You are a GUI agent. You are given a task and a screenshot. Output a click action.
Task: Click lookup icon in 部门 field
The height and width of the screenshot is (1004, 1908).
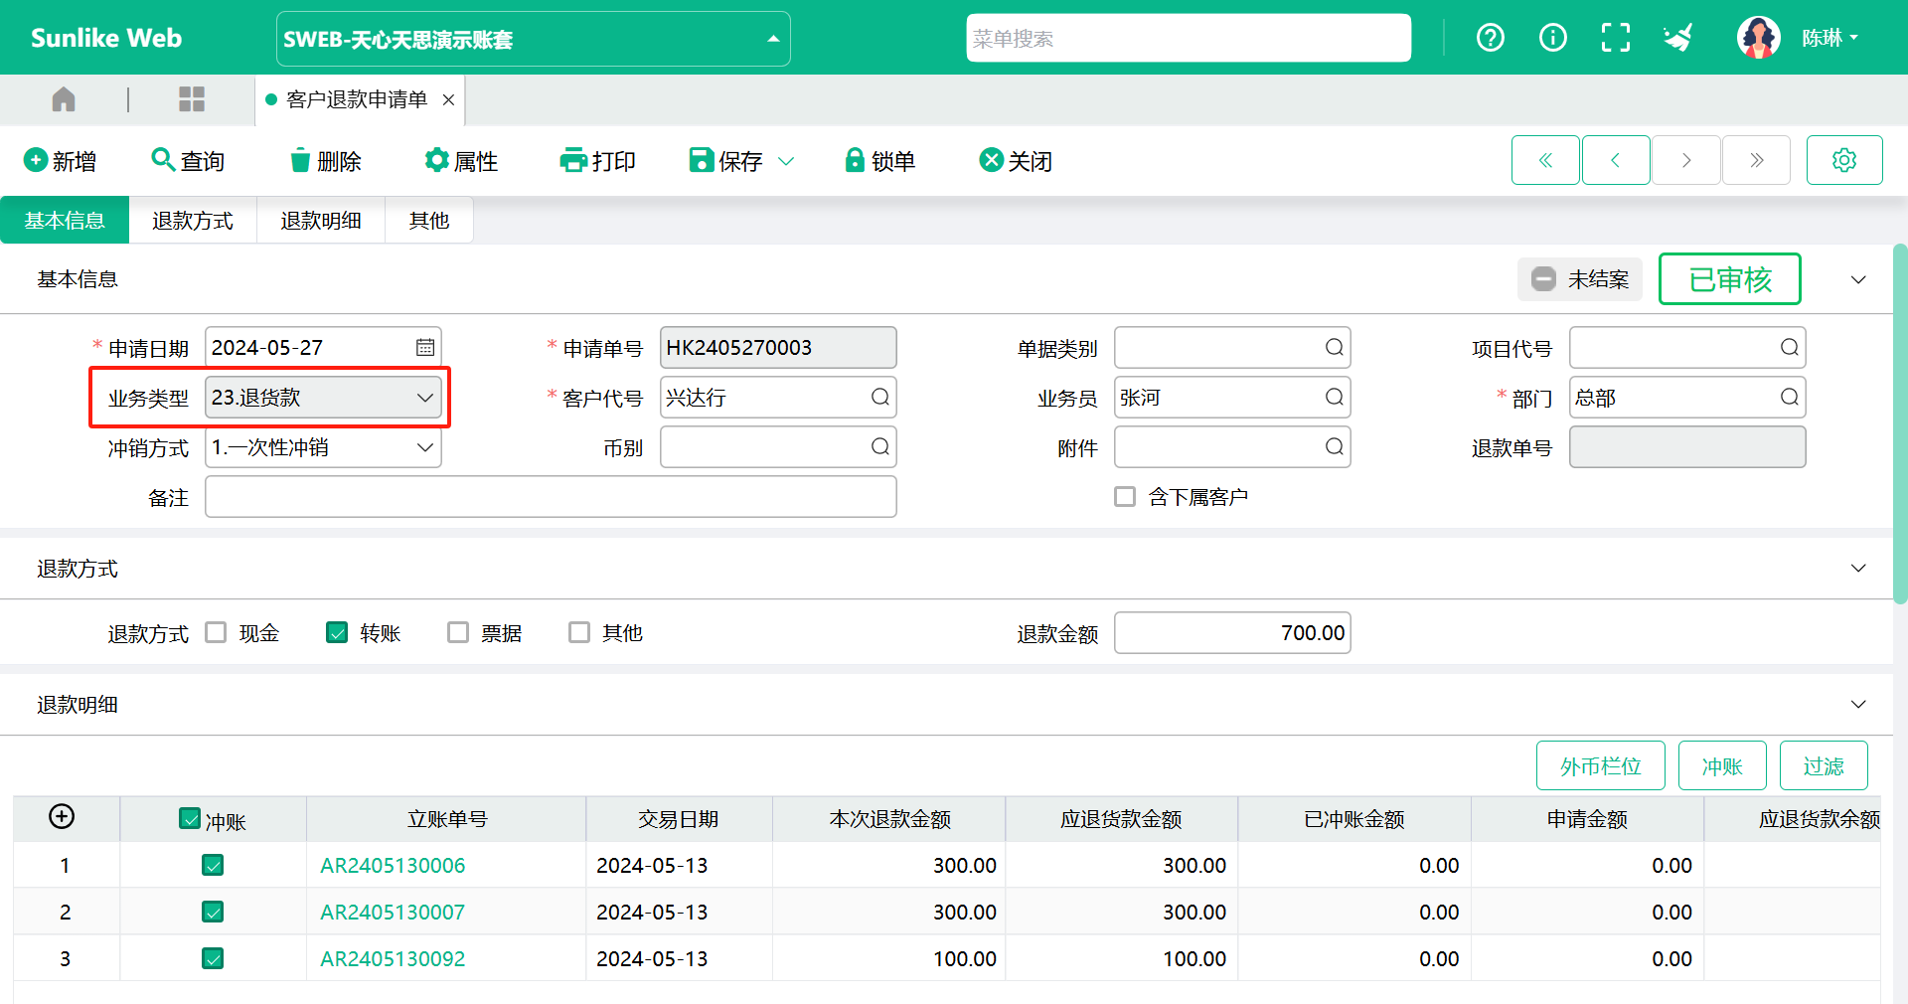tap(1790, 397)
